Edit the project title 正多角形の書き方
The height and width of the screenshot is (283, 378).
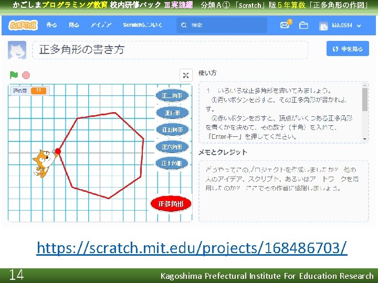click(x=170, y=50)
